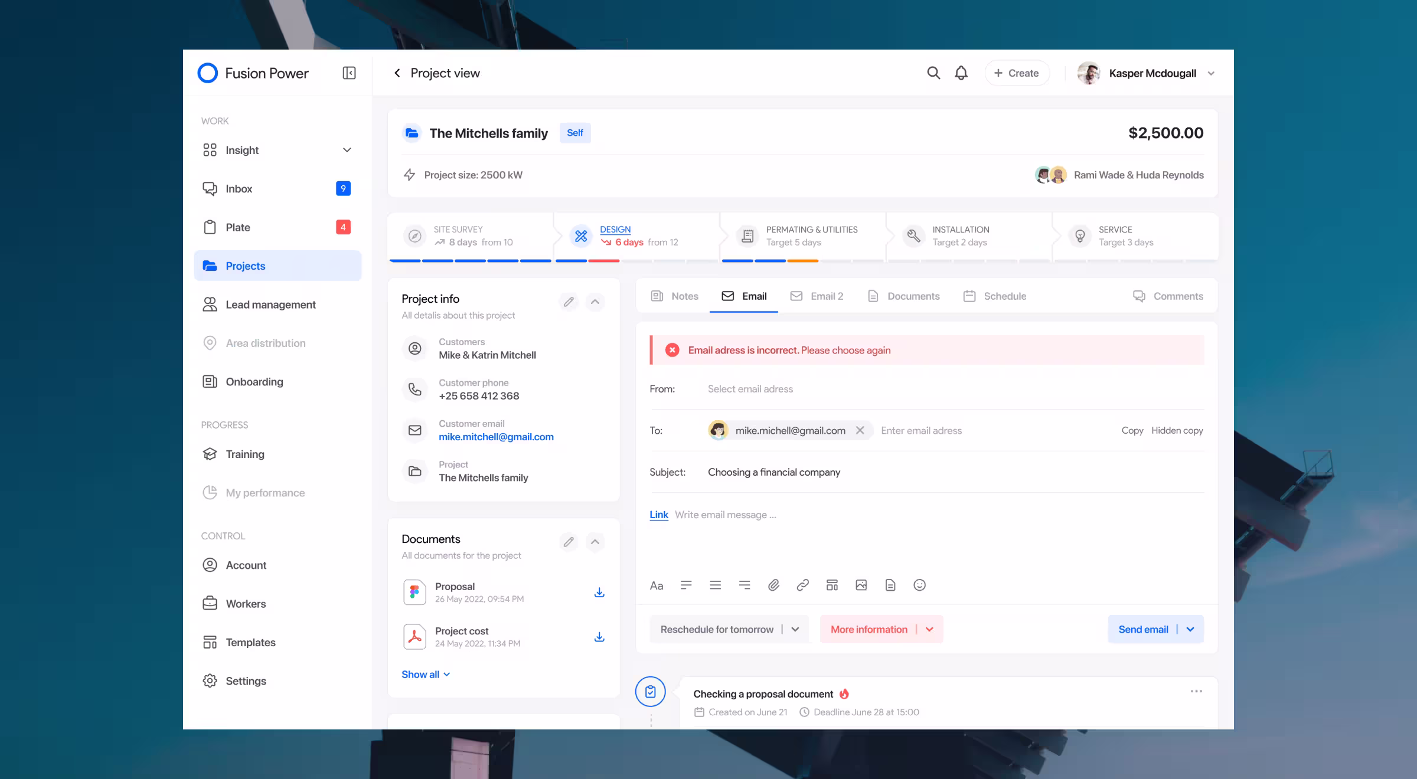This screenshot has width=1417, height=779.
Task: Click the From email address field
Action: click(750, 389)
